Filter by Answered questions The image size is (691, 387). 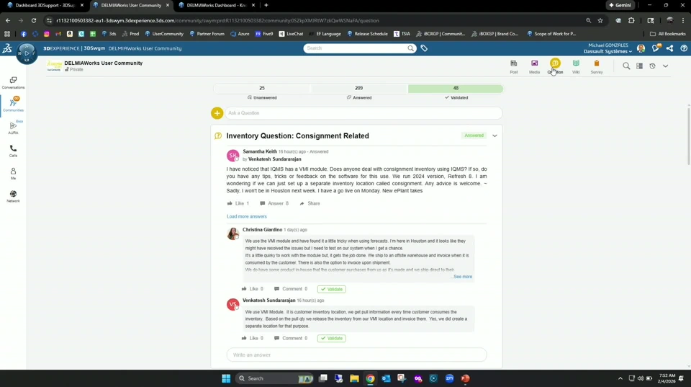[358, 93]
